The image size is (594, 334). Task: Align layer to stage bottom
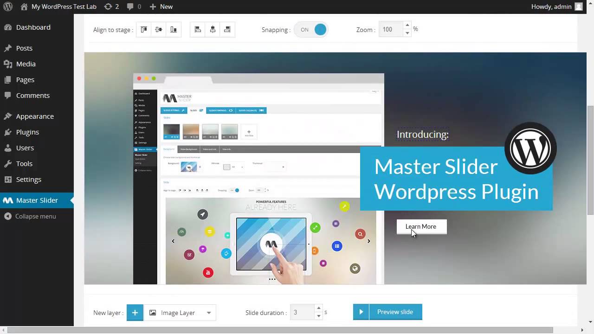coord(174,30)
